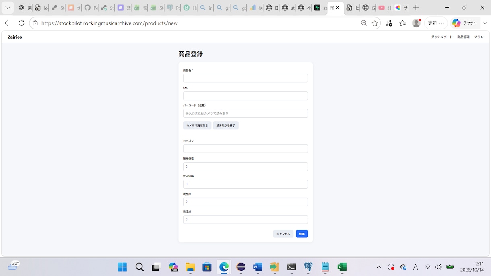
Task: Open the Terminal app from the taskbar
Action: click(291, 267)
